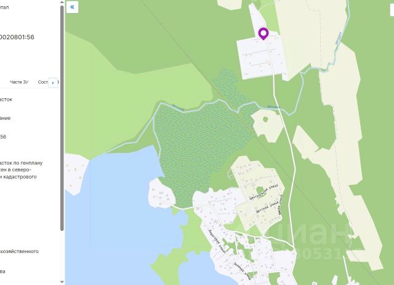Open the Части ЗУ tab
Screen dimensions: 394x285
tap(19, 82)
